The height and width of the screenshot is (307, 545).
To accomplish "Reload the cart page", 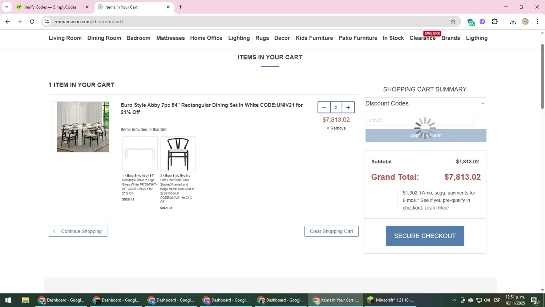I will click(x=32, y=22).
